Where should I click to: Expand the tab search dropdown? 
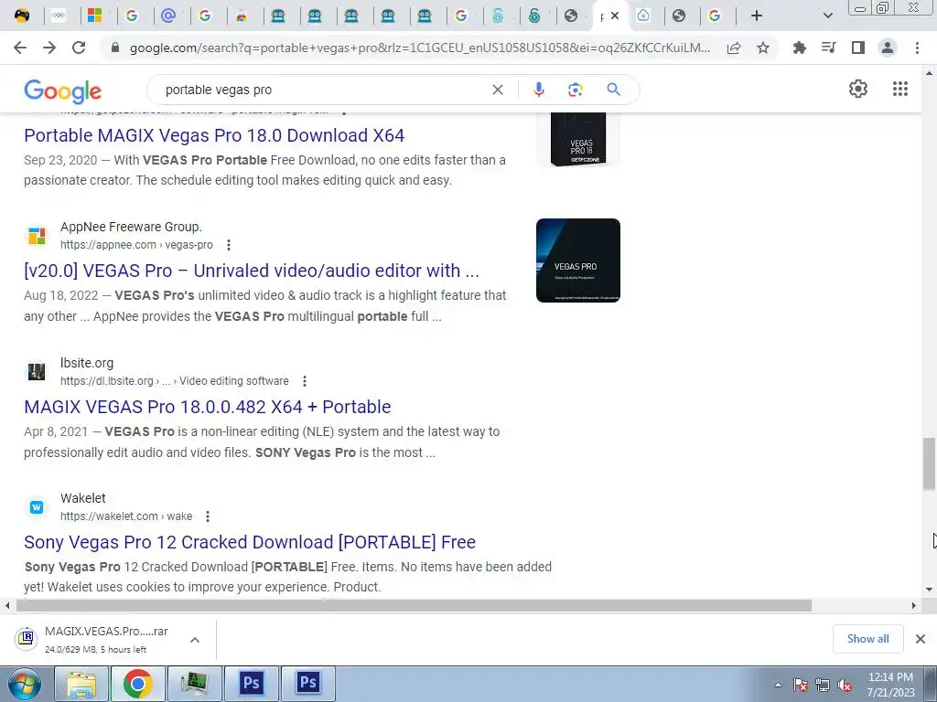coord(827,16)
